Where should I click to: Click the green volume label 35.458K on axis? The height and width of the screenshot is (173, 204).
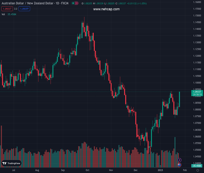click(x=197, y=166)
